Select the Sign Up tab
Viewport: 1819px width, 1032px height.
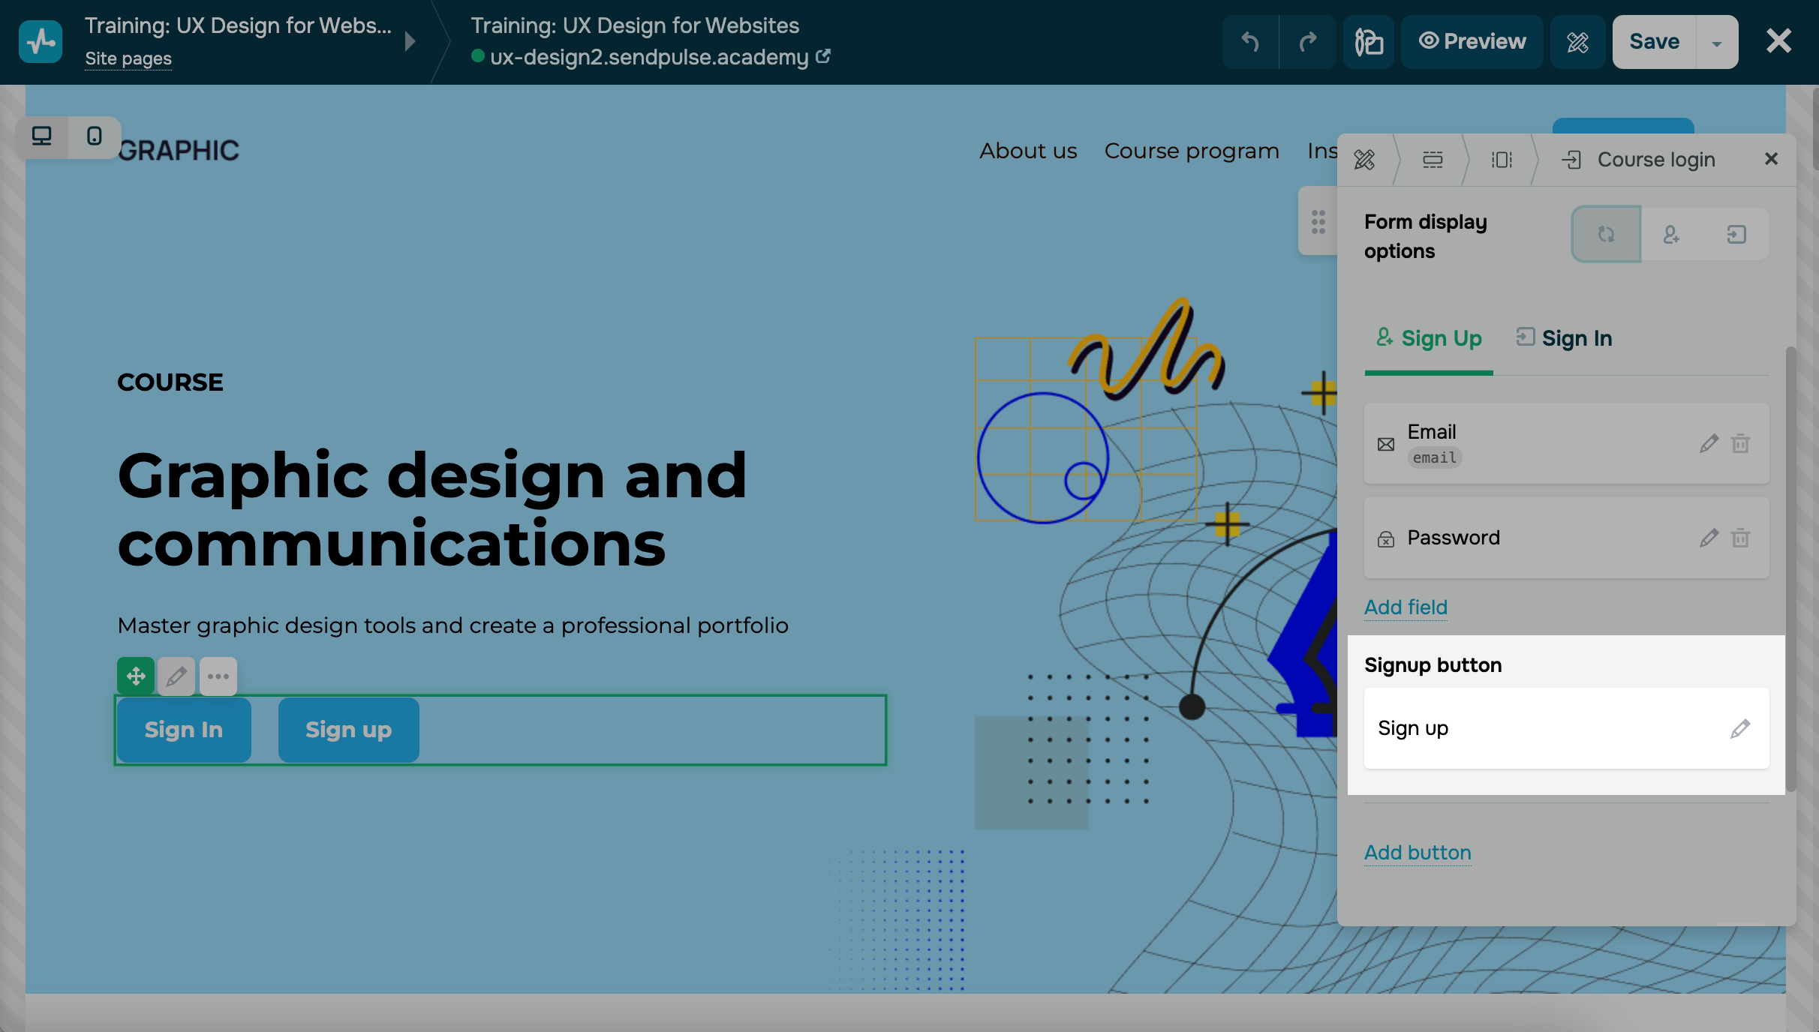click(1429, 338)
